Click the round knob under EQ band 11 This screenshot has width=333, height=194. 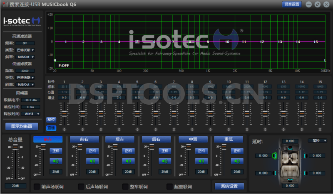pyautogui.click(x=247, y=129)
